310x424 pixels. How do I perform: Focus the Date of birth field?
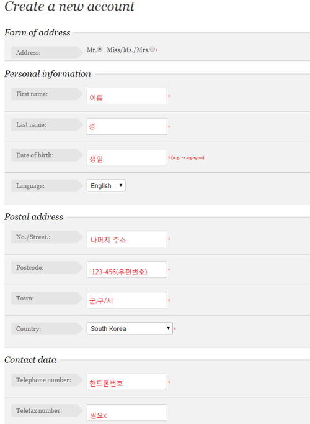coord(127,157)
